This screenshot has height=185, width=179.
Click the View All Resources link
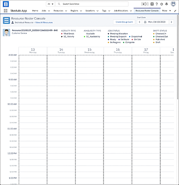coord(44,23)
